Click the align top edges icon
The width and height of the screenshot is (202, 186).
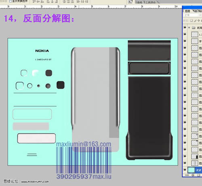pos(34,2)
